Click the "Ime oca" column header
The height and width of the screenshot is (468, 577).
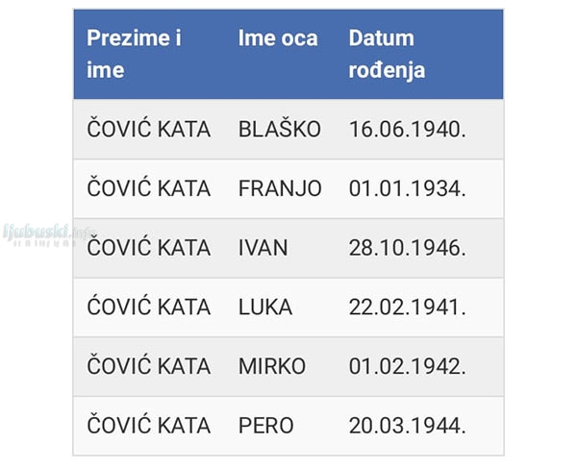(278, 38)
